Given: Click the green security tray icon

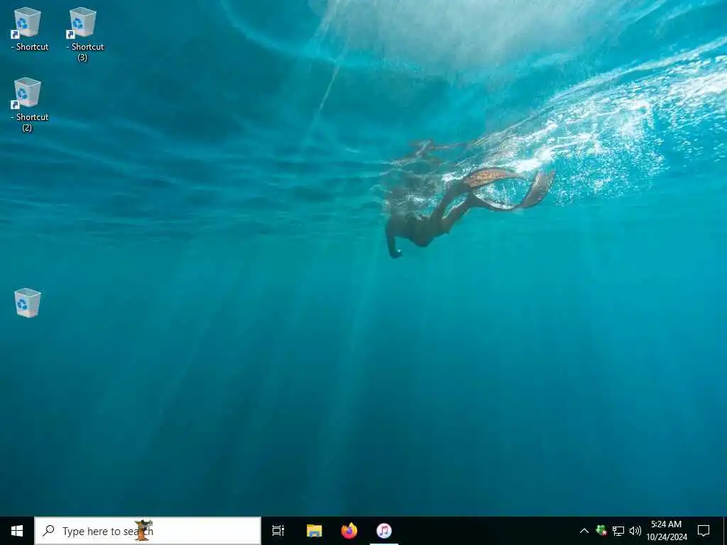Looking at the screenshot, I should [601, 531].
